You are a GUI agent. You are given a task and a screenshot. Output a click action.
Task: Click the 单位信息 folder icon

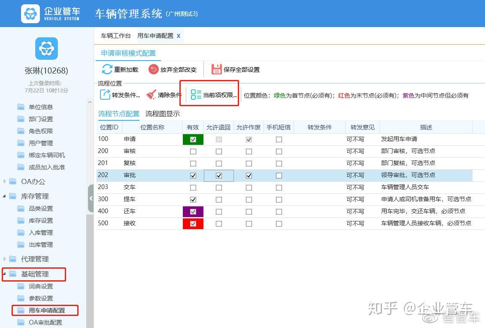click(21, 107)
